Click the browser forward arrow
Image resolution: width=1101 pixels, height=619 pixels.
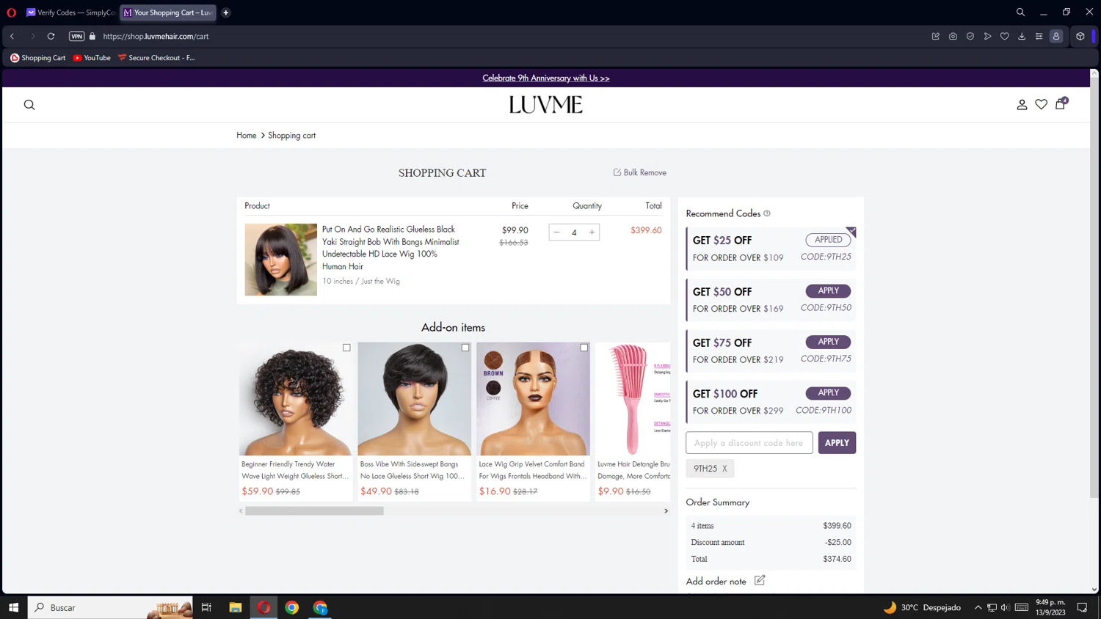(x=32, y=36)
